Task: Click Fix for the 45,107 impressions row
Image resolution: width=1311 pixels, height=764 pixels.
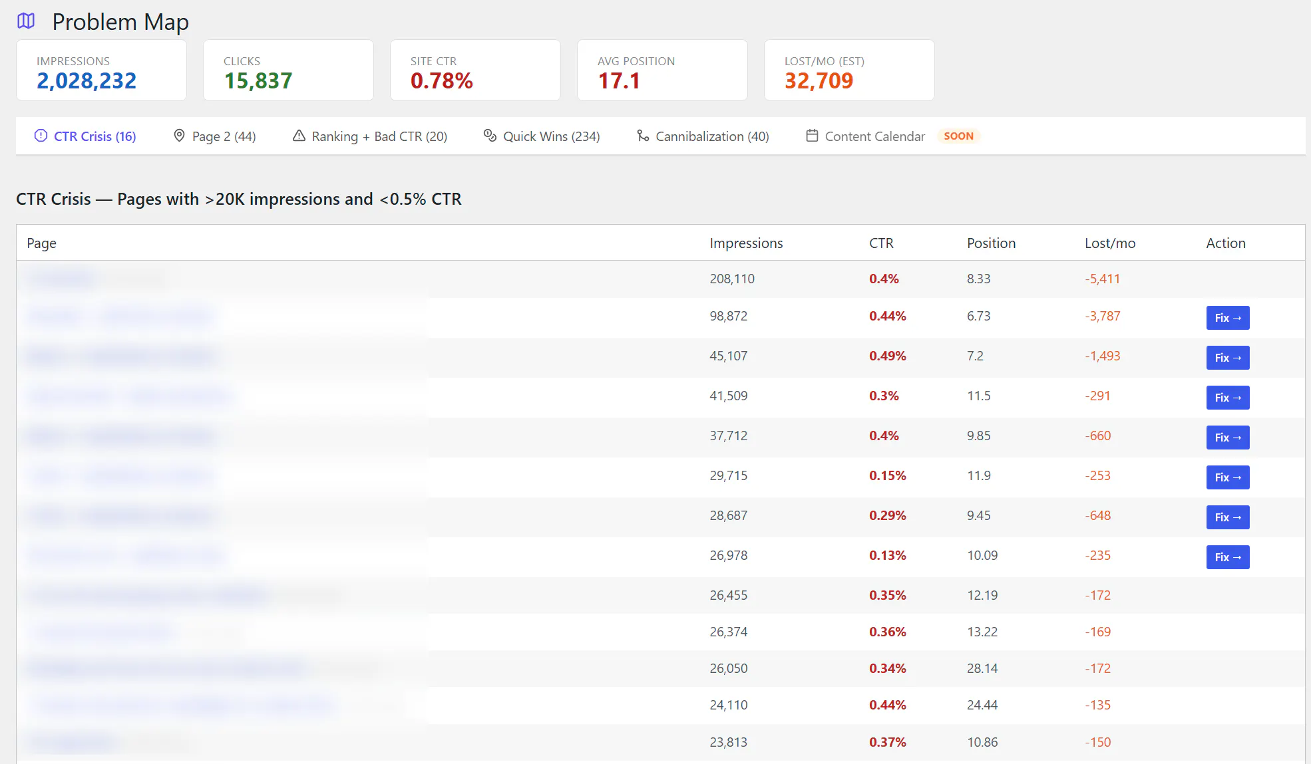Action: (1228, 358)
